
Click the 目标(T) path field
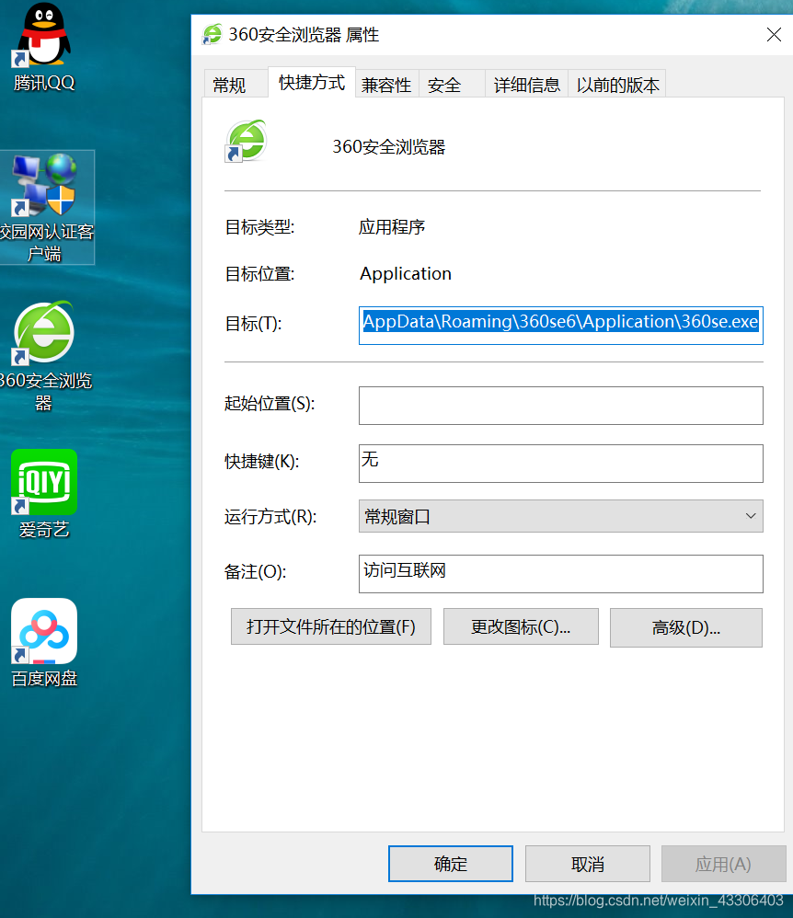point(560,326)
